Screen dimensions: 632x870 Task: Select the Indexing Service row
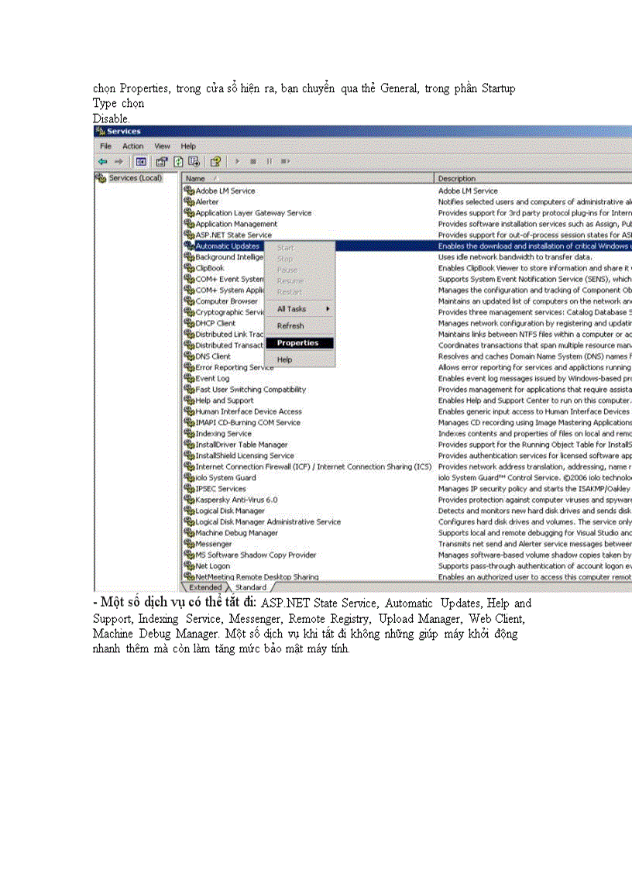pos(223,434)
